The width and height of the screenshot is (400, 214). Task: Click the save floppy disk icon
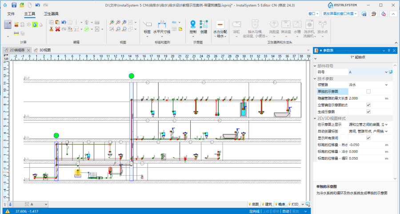pos(14,5)
